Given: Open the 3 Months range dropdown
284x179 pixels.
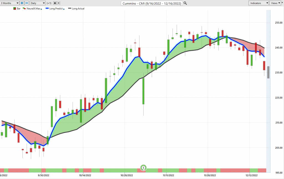Looking at the screenshot, I should tap(9, 3).
